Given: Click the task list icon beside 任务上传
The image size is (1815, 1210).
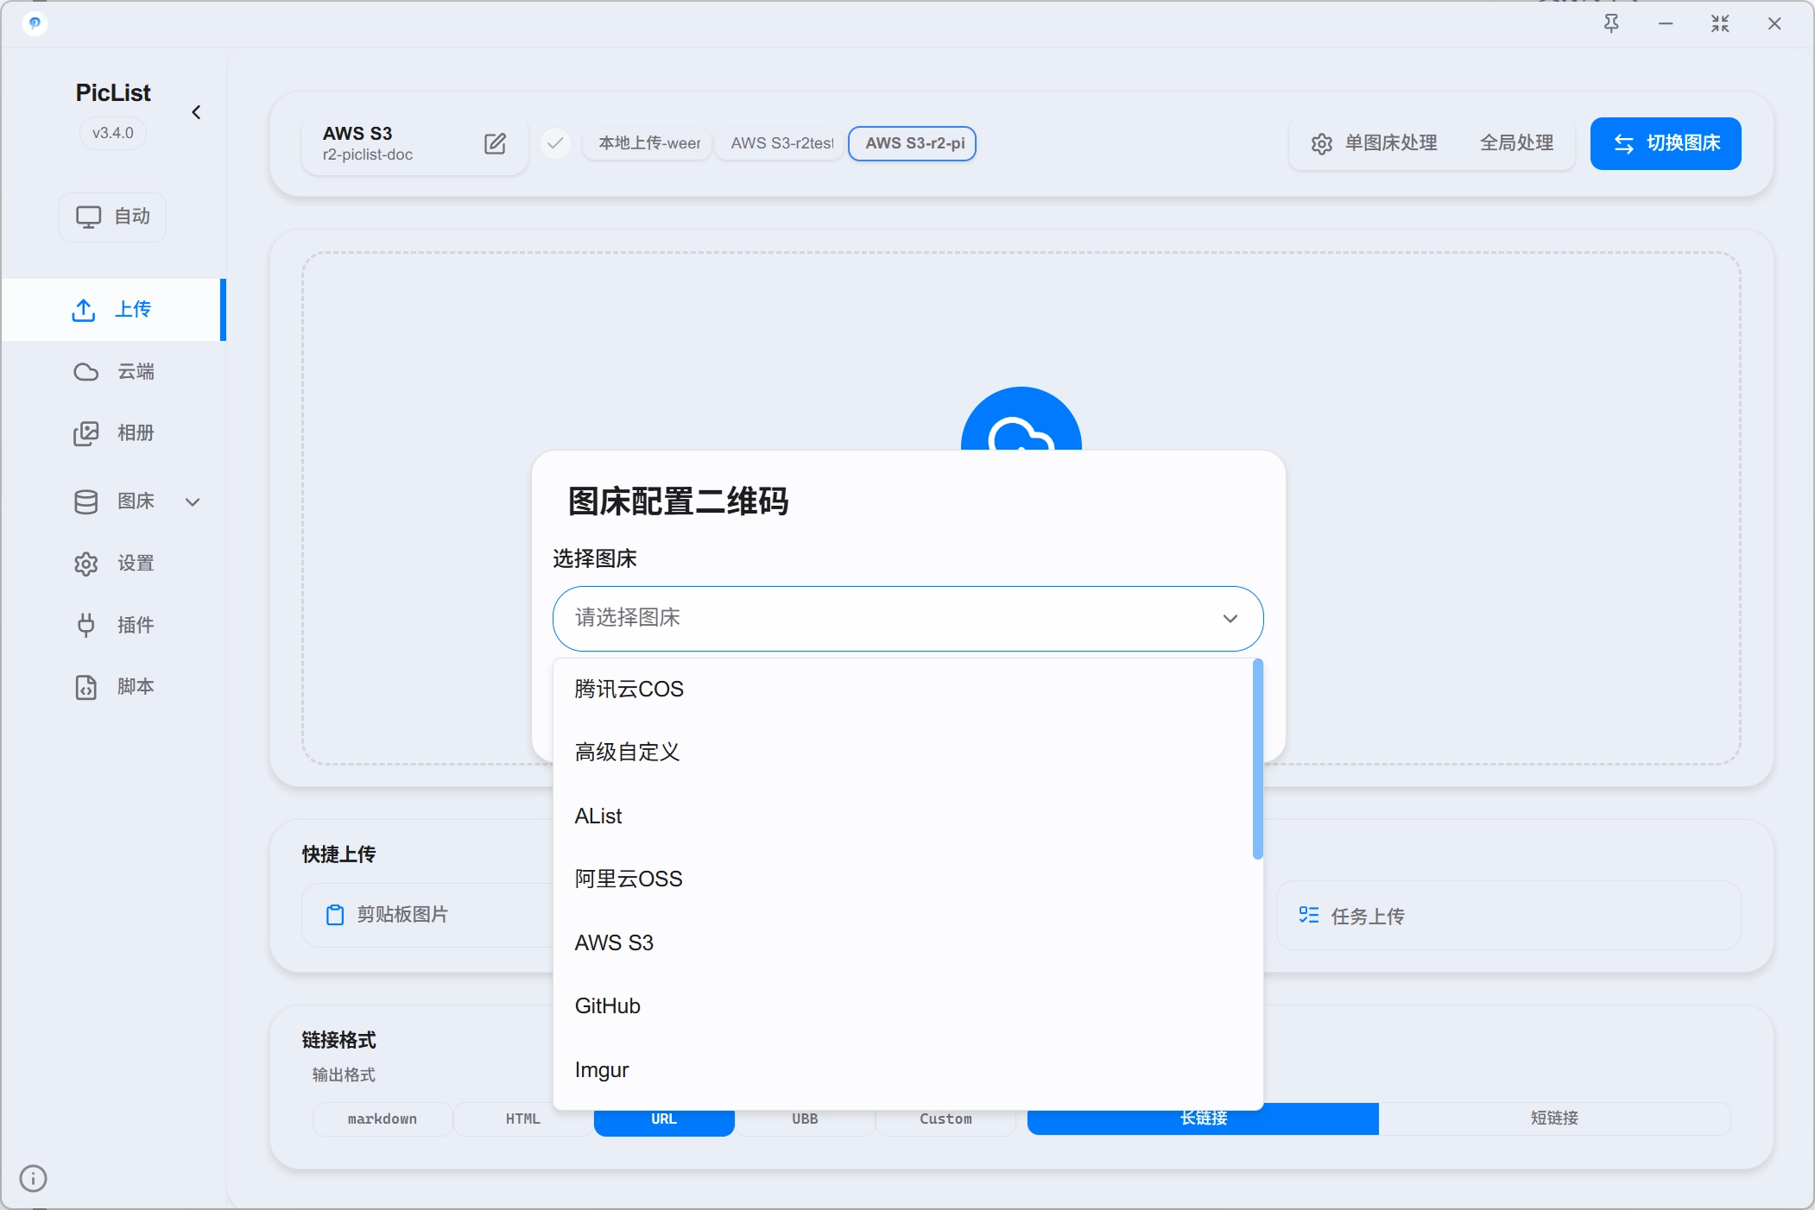Looking at the screenshot, I should pos(1309,915).
